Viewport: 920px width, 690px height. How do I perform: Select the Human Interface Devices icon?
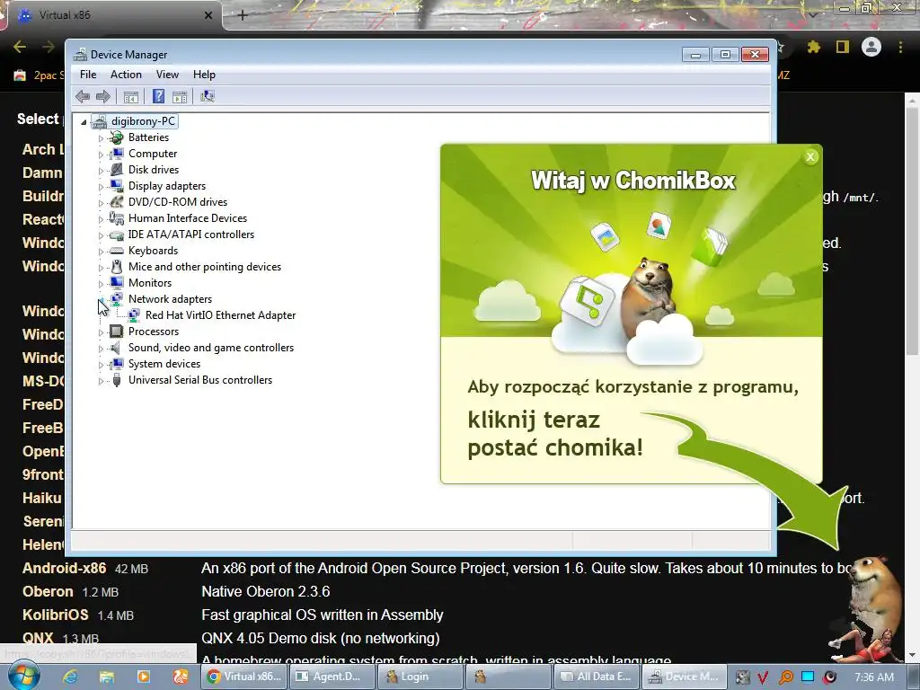(117, 218)
